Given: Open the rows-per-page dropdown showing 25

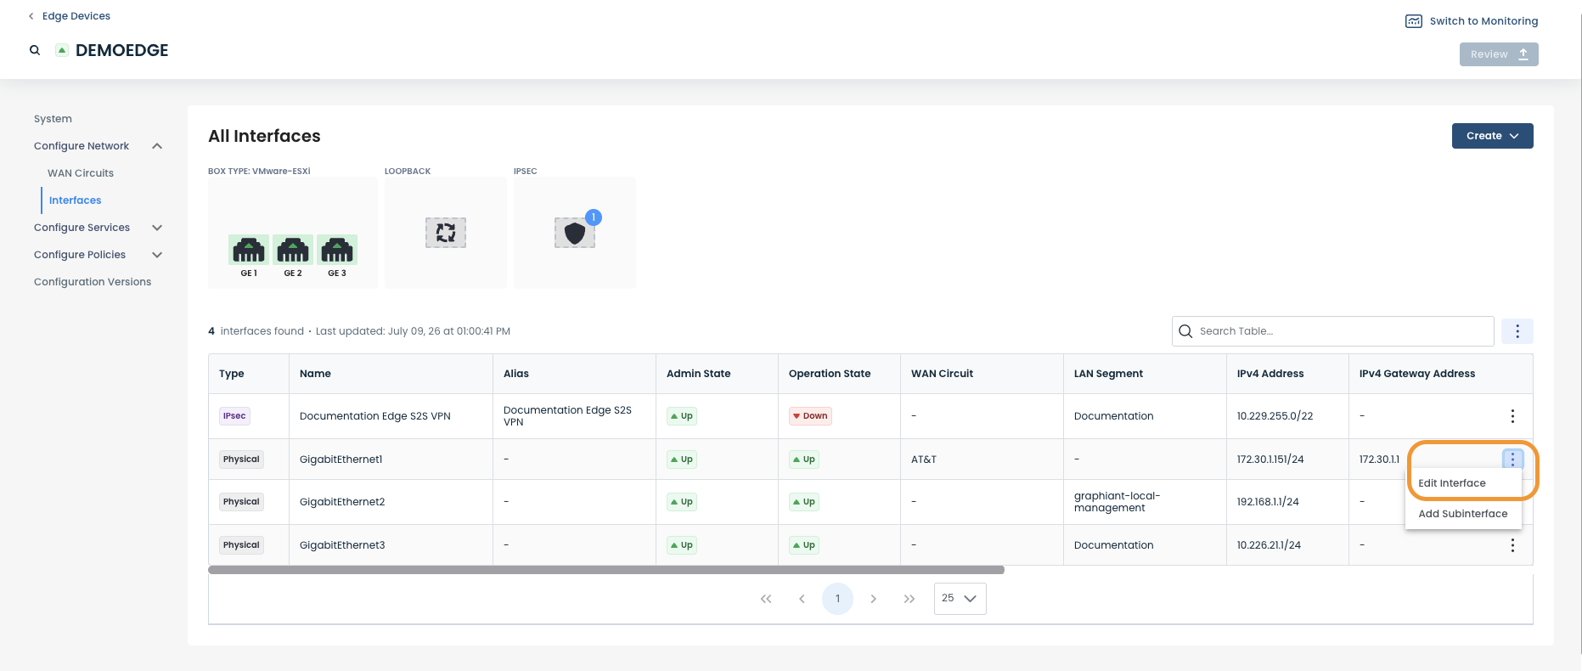Looking at the screenshot, I should pos(960,599).
